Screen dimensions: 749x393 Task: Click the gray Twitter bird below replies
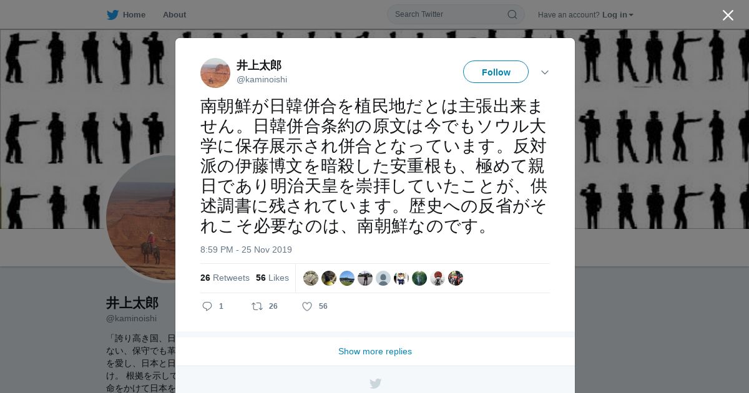[x=375, y=384]
